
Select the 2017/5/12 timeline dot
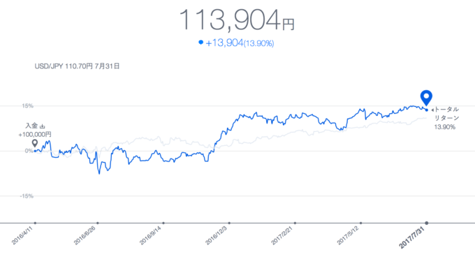tap(361, 223)
